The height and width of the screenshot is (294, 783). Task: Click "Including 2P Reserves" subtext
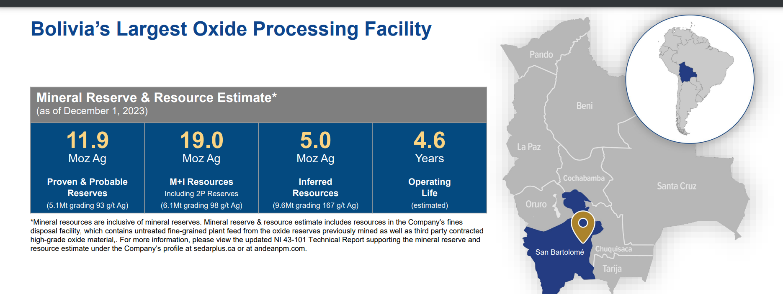(201, 194)
